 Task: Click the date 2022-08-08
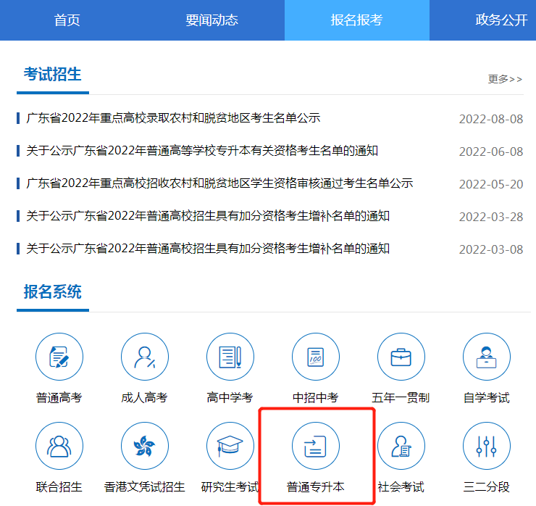tap(491, 119)
